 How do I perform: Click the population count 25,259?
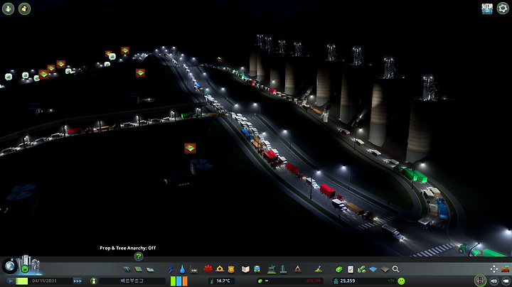click(348, 281)
